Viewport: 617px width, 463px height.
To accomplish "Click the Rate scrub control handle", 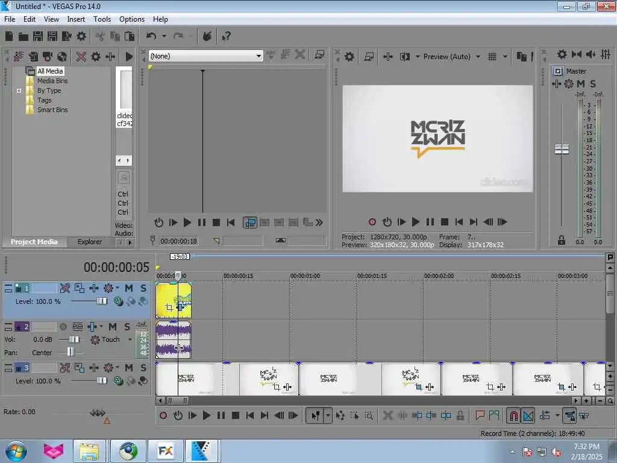I will point(98,412).
